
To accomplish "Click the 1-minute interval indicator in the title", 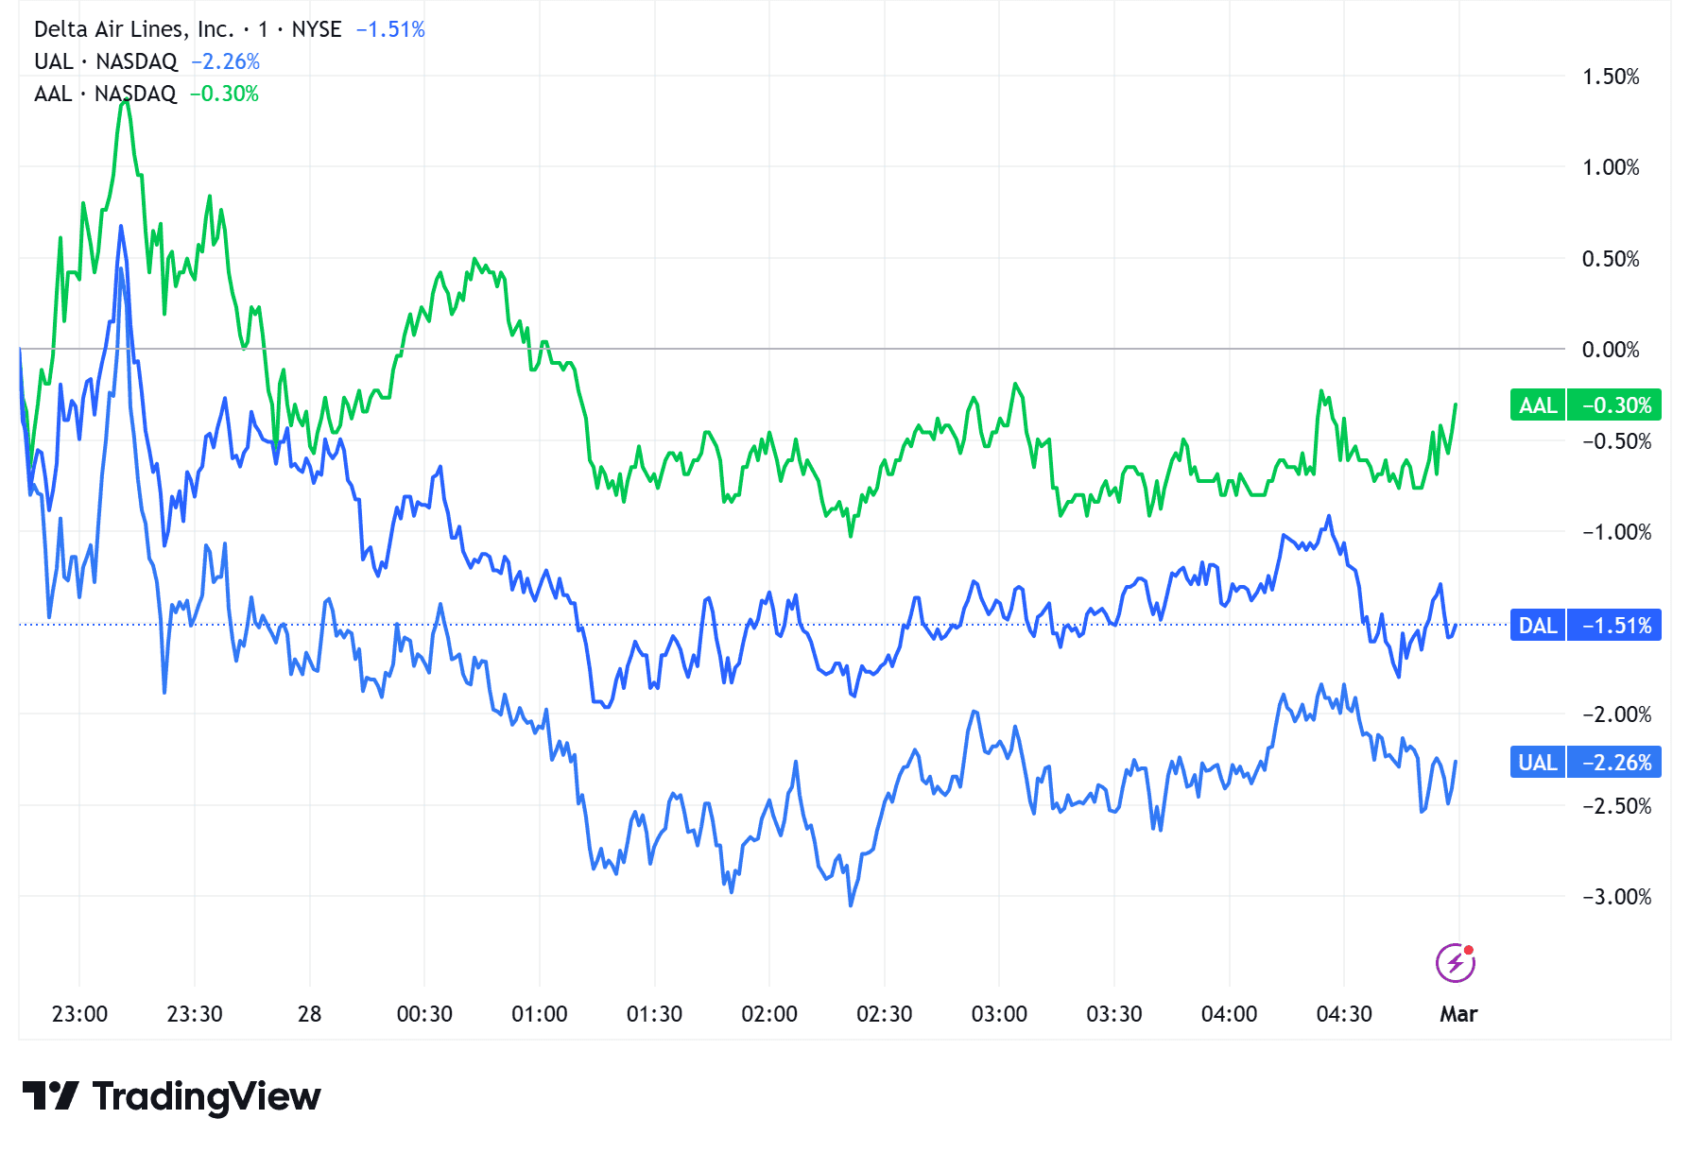I will (263, 29).
